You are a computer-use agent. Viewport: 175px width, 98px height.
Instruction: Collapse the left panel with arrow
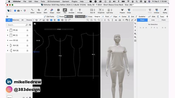tap(7, 17)
